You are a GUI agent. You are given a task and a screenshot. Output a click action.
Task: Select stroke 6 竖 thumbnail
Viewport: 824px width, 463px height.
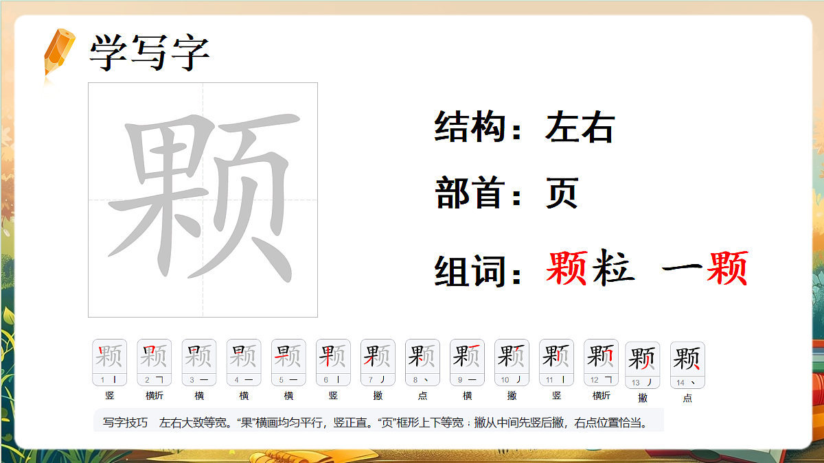[x=333, y=363]
